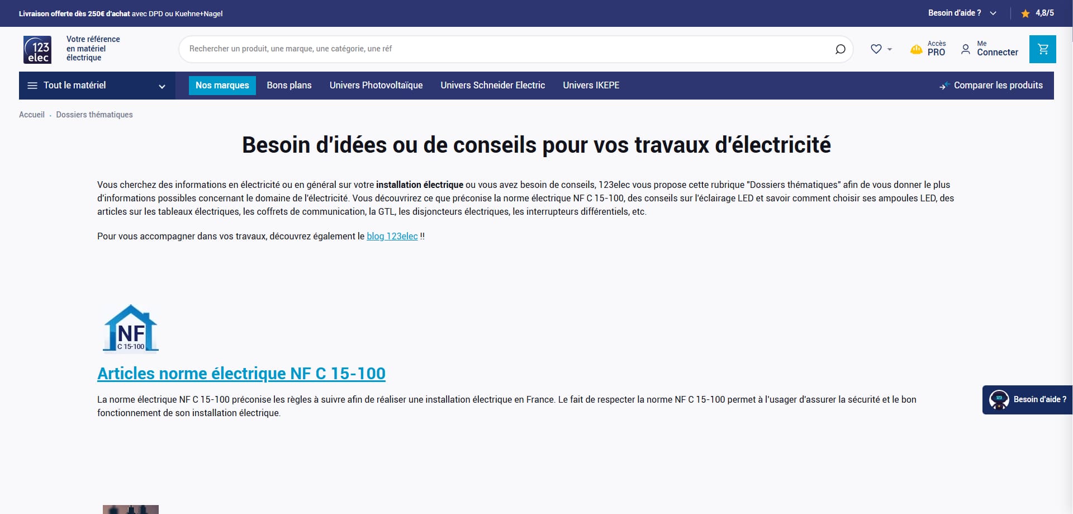The width and height of the screenshot is (1073, 514).
Task: Click Livraison offerte banner text
Action: [121, 13]
